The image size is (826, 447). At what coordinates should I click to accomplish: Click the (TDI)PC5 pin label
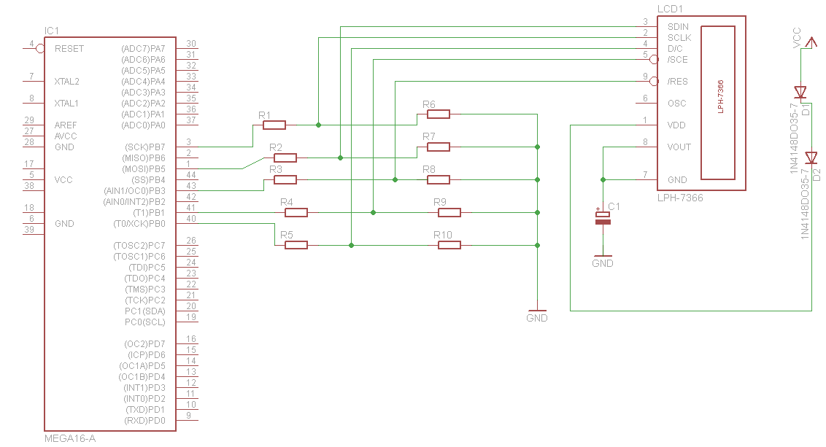coord(147,268)
